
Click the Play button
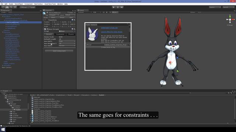click(x=114, y=7)
